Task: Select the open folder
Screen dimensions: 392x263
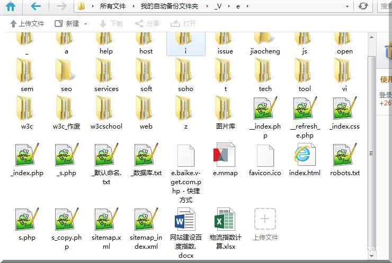Action: pyautogui.click(x=344, y=44)
